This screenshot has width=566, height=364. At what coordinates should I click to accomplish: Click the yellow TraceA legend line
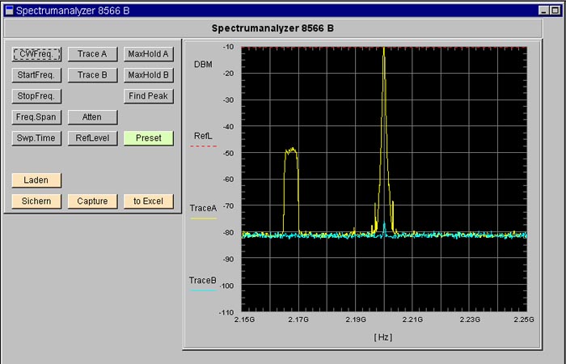[203, 218]
